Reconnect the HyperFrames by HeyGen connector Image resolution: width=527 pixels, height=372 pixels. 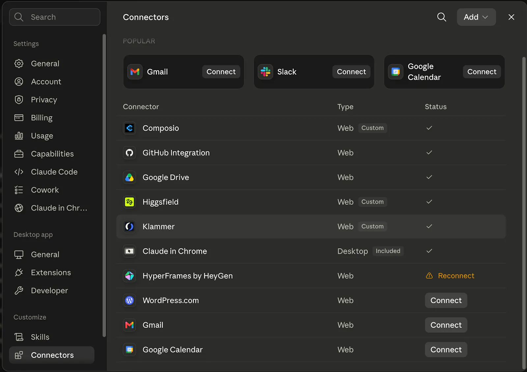456,276
